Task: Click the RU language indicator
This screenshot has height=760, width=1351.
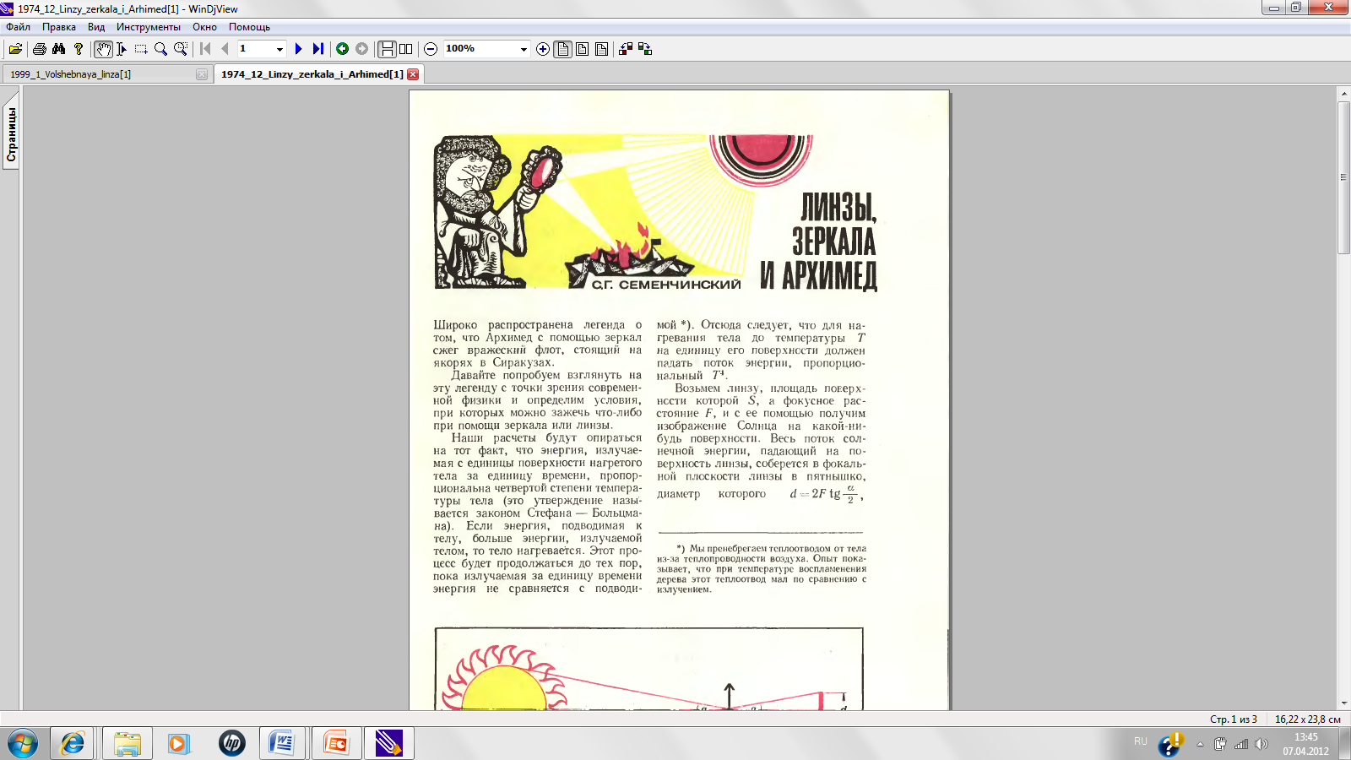Action: pyautogui.click(x=1141, y=741)
